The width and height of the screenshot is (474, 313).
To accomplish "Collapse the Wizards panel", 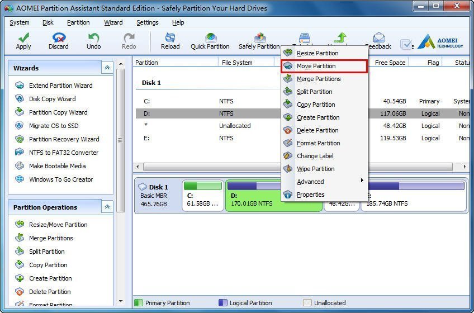I will 107,68.
